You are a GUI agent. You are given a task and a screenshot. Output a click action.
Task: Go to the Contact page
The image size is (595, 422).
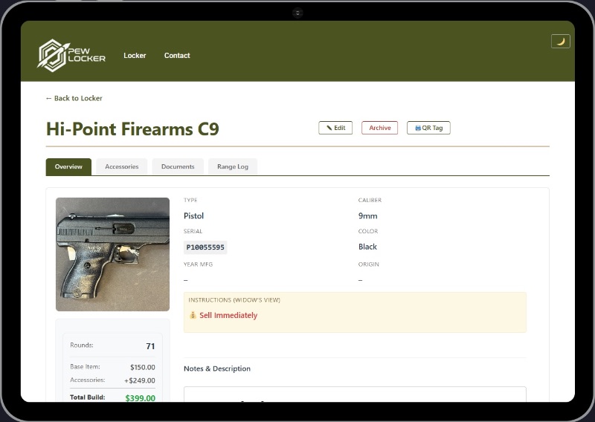click(x=177, y=56)
